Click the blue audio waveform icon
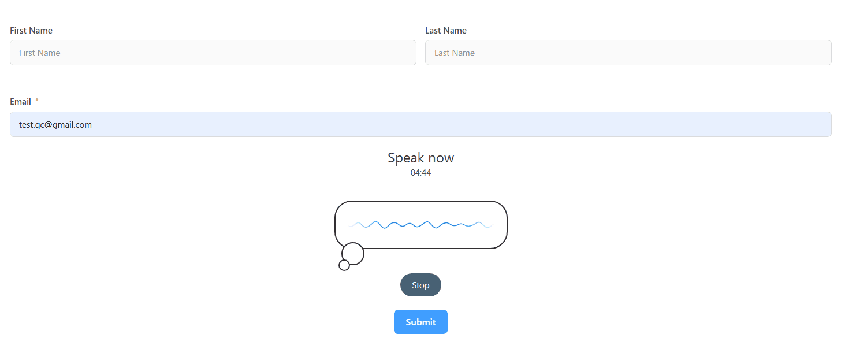 421,225
